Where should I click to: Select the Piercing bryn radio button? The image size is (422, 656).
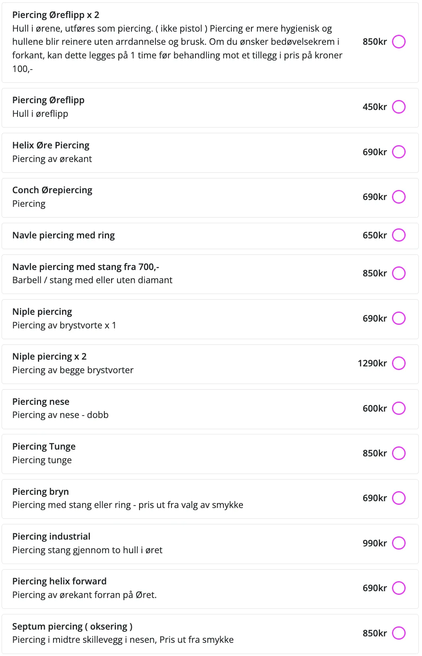point(398,498)
